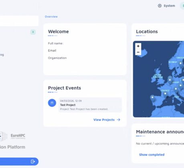Click the Full name label
Screen dimensions: 184x168
click(56, 43)
